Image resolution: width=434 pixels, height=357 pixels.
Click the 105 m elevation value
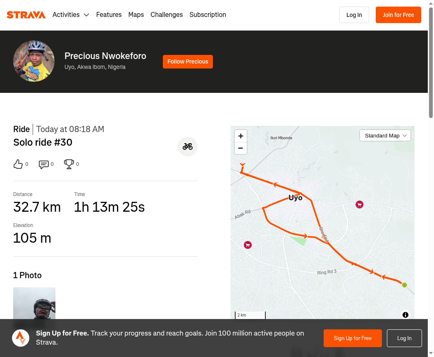(32, 238)
